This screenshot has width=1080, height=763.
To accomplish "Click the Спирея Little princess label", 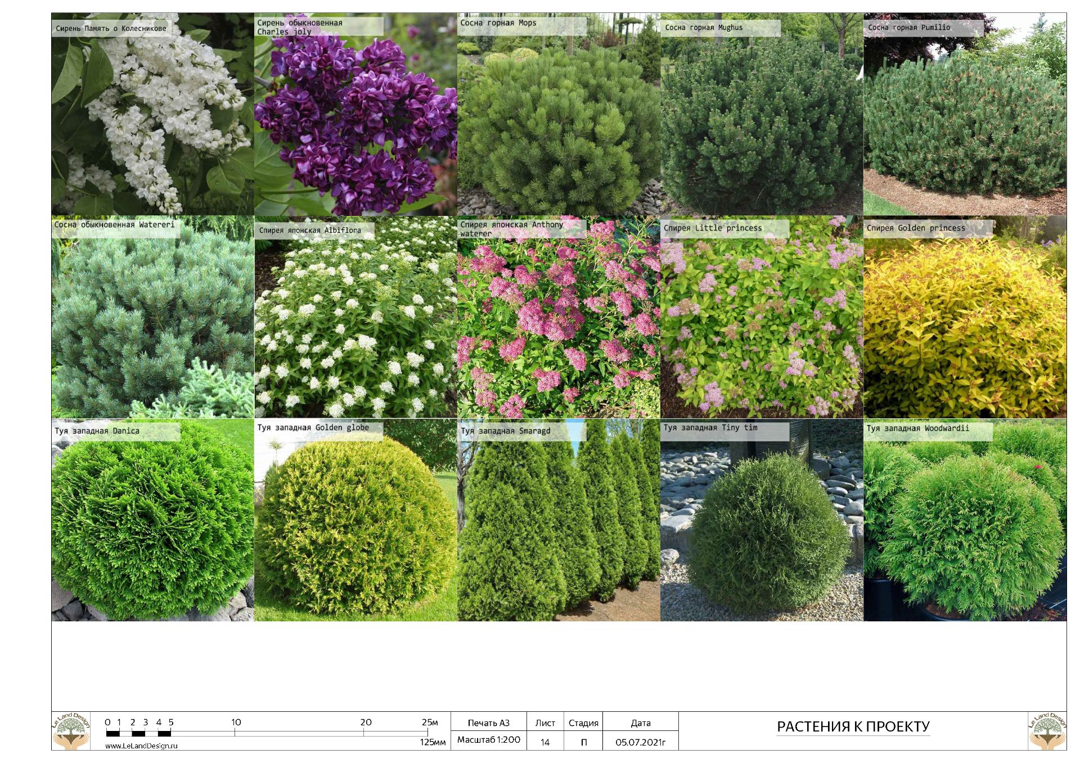I will (713, 228).
